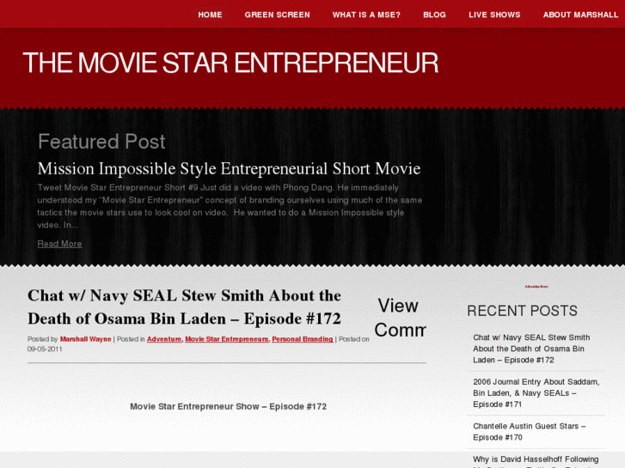Open the Adventure category link

(x=164, y=339)
